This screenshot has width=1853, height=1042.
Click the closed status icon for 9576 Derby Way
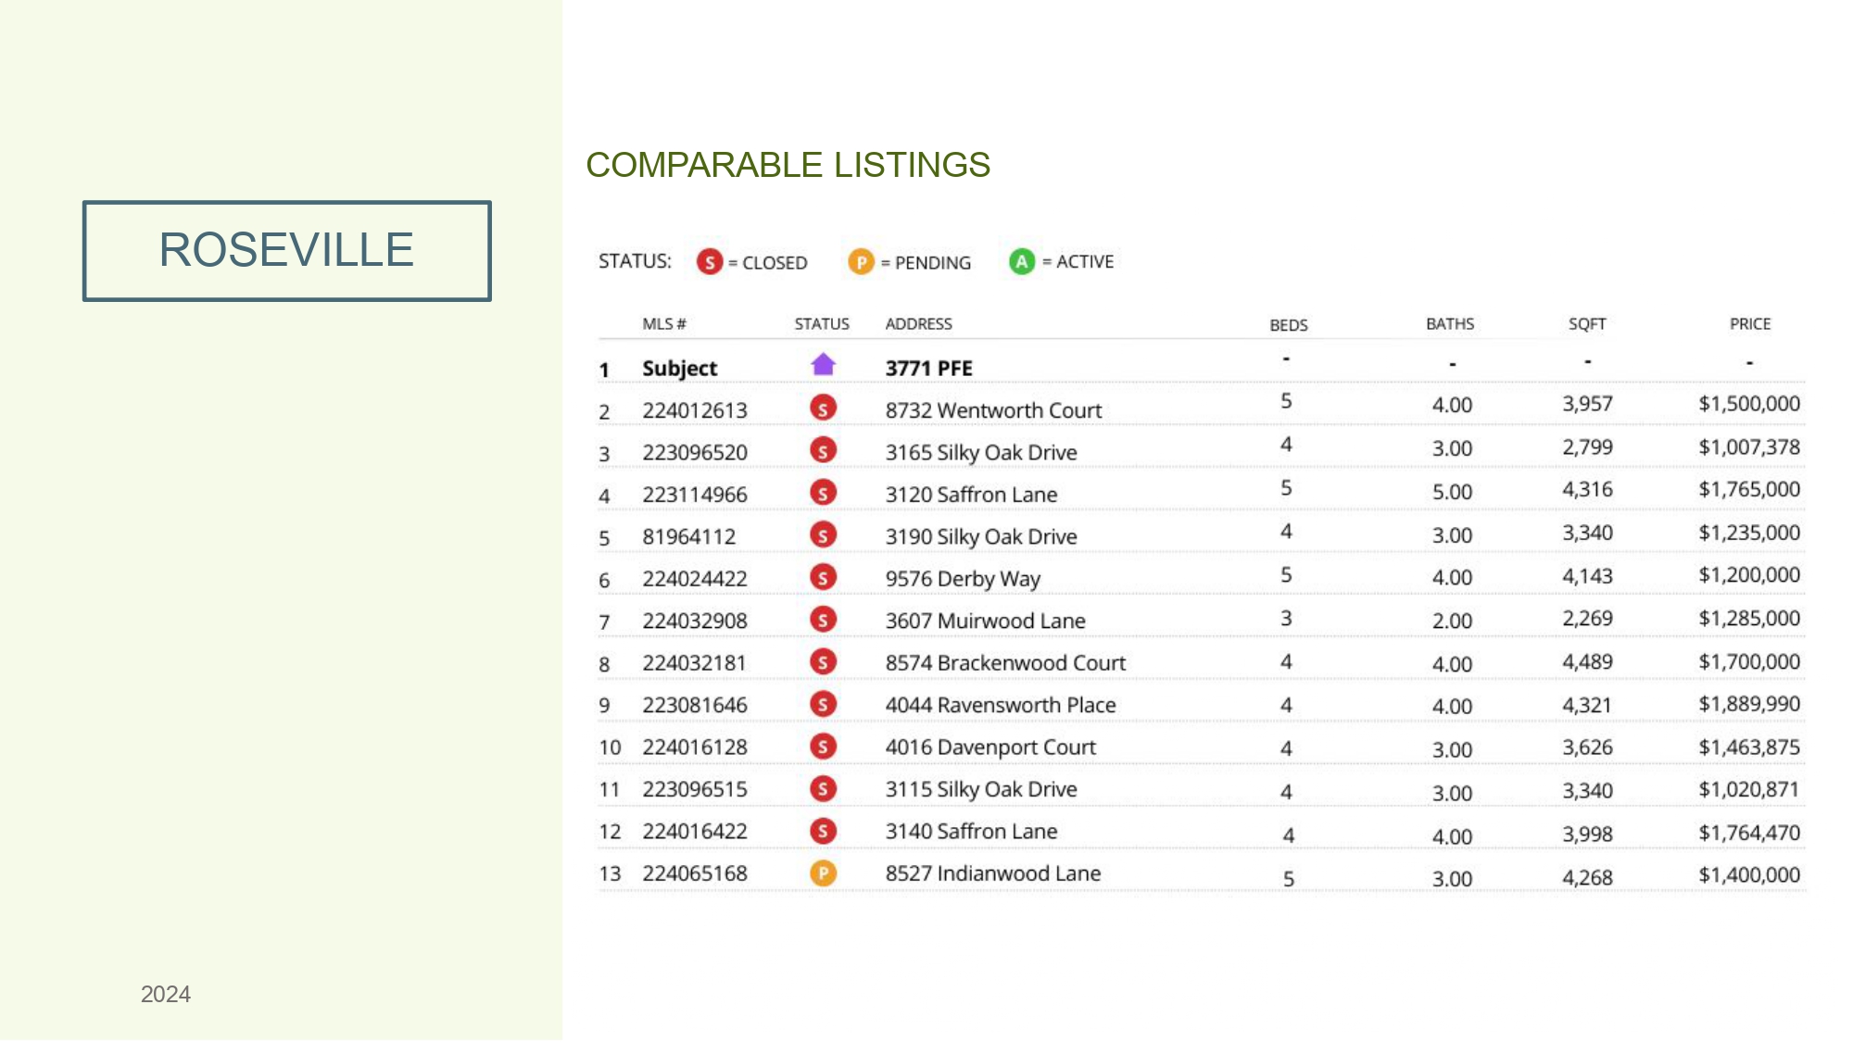(x=823, y=577)
